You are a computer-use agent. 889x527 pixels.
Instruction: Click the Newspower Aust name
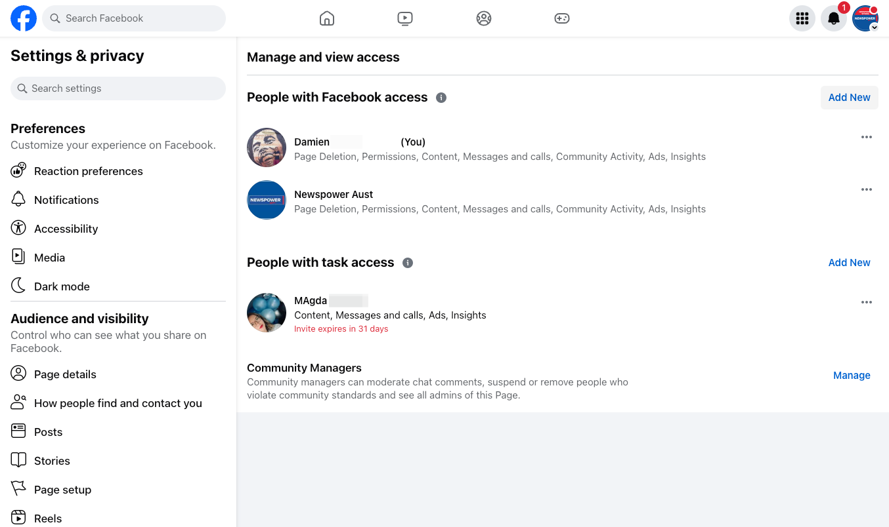pos(334,195)
